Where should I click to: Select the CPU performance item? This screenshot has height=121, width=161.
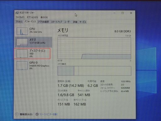pyautogui.click(x=34, y=31)
